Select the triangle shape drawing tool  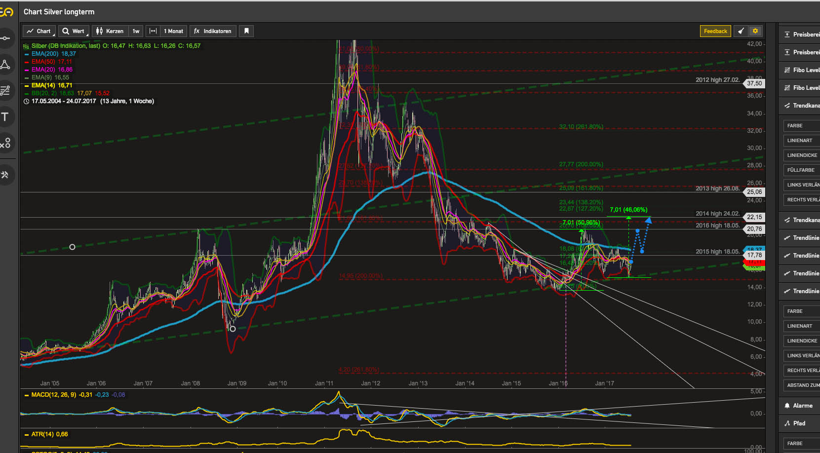pyautogui.click(x=5, y=65)
